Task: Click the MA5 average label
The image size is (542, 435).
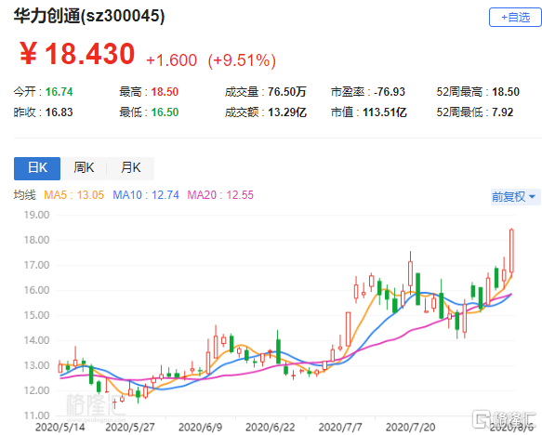Action: pyautogui.click(x=74, y=195)
